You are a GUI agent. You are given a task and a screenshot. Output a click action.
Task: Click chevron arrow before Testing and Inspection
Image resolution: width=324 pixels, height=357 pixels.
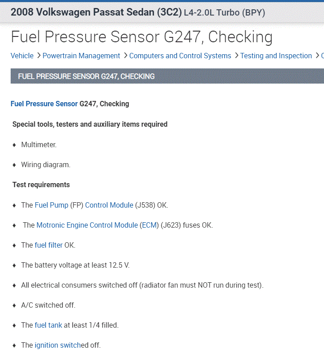click(x=236, y=56)
